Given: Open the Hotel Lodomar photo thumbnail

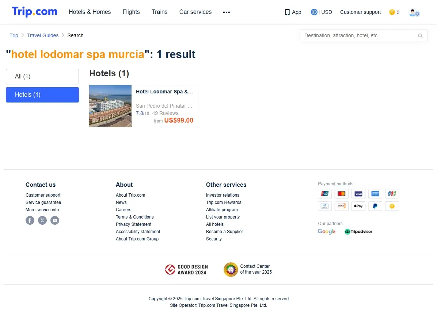Looking at the screenshot, I should [110, 106].
